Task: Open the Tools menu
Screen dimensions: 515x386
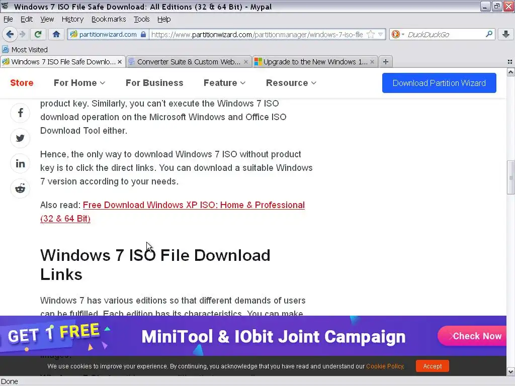Action: coord(141,19)
